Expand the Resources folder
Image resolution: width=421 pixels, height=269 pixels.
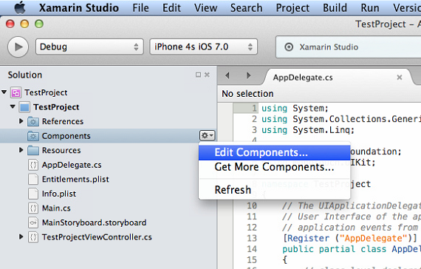tap(21, 150)
